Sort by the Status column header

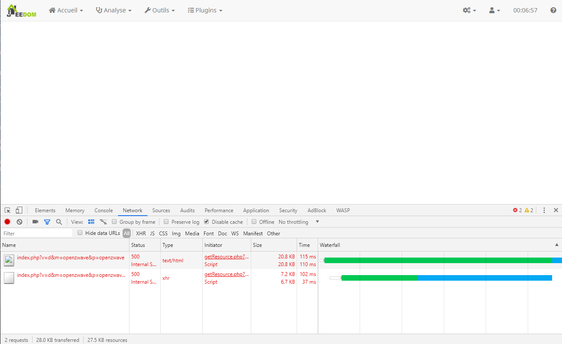[x=145, y=245]
